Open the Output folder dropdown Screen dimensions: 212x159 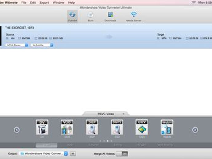point(43,153)
